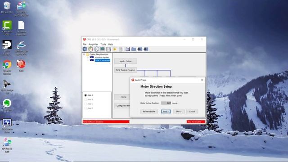Select the Axis A radio button
This screenshot has height=162, width=288.
click(x=85, y=95)
